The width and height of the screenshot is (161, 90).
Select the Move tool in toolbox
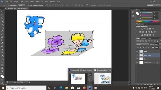point(2,12)
